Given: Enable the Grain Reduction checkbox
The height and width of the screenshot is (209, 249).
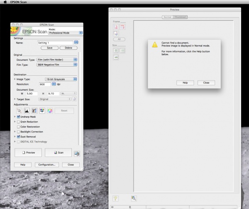Looking at the screenshot, I should tap(18, 122).
